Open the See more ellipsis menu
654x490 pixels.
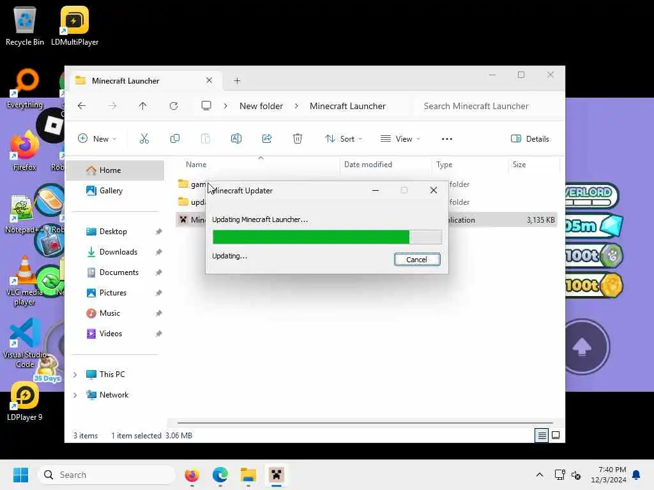pyautogui.click(x=446, y=138)
